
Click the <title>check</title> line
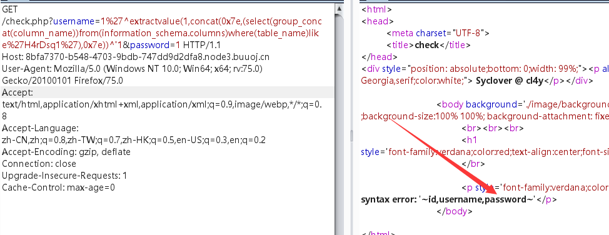(428, 45)
